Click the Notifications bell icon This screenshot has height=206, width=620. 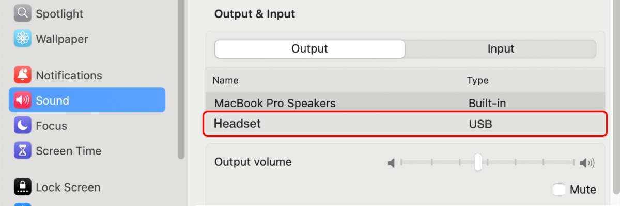coord(23,75)
